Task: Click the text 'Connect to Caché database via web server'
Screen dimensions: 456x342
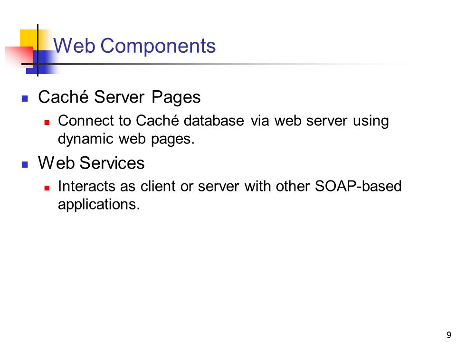Action: point(203,121)
